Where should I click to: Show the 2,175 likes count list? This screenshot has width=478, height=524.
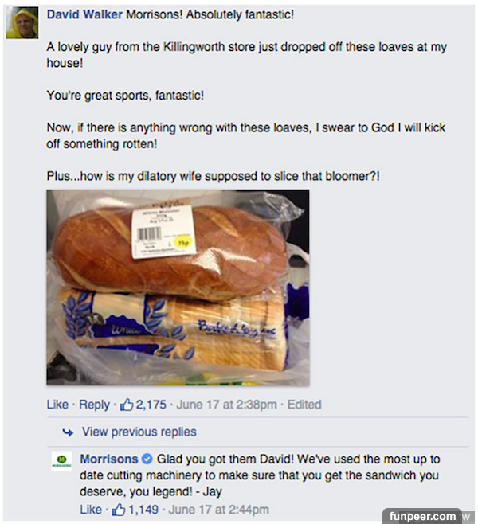point(151,405)
